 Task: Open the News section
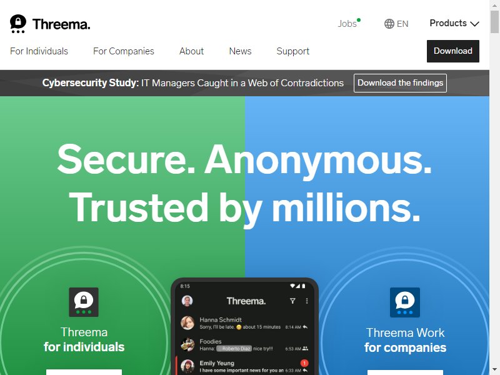(240, 51)
